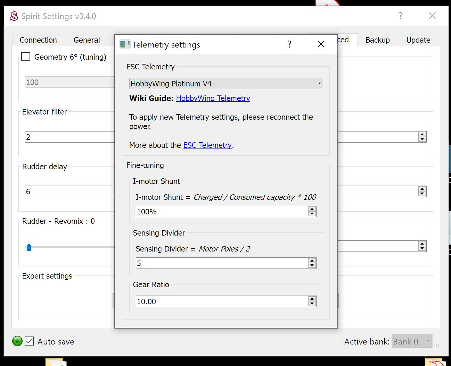This screenshot has height=366, width=451.
Task: Click the Rudder Revomix slider handle
Action: [29, 247]
